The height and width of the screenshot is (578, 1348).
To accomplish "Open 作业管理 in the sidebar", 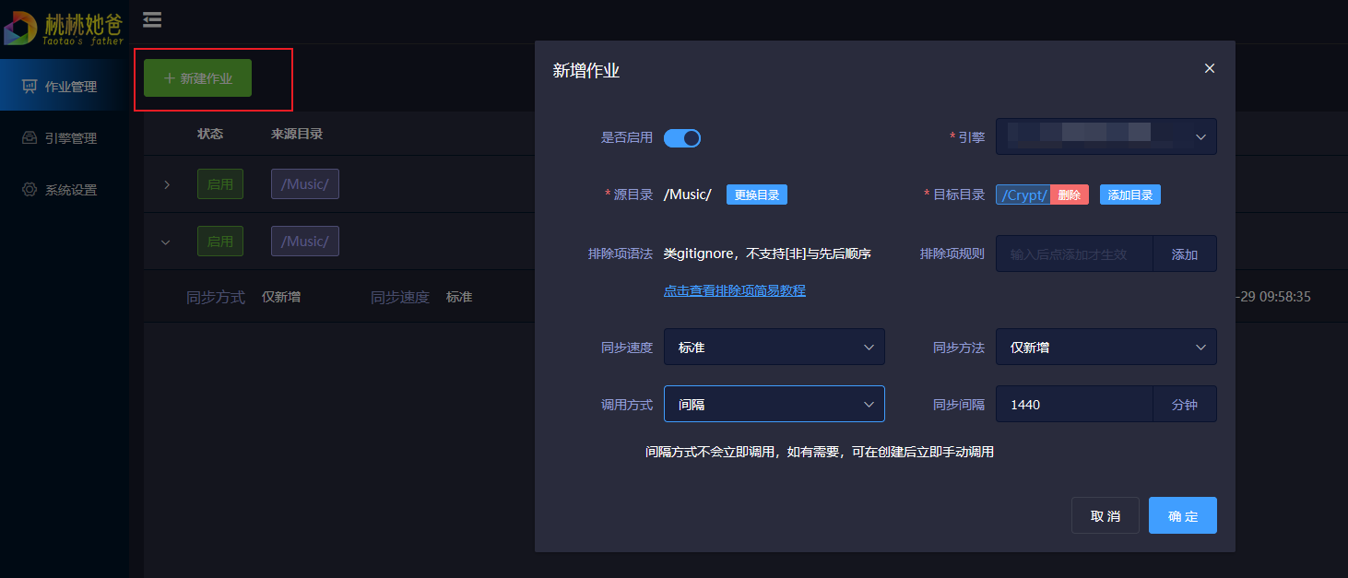I will click(64, 87).
